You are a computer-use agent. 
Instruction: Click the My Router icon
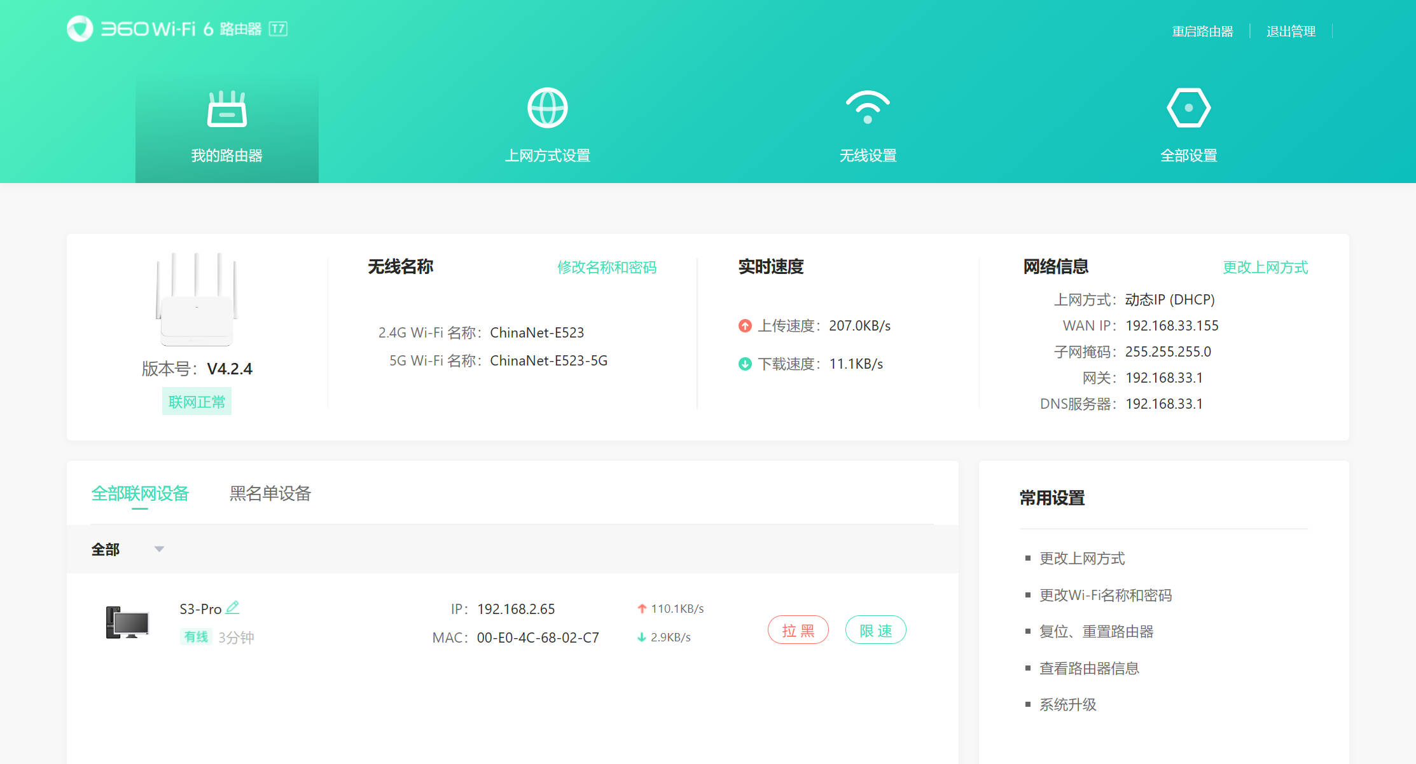(226, 109)
